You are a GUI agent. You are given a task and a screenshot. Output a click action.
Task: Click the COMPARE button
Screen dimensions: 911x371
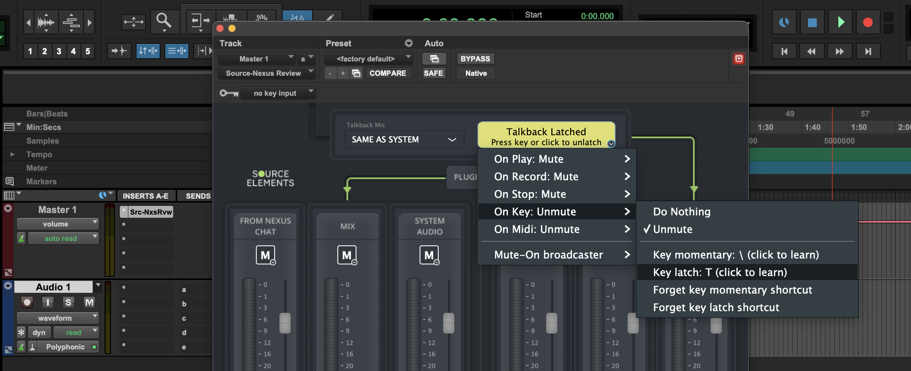coord(387,73)
